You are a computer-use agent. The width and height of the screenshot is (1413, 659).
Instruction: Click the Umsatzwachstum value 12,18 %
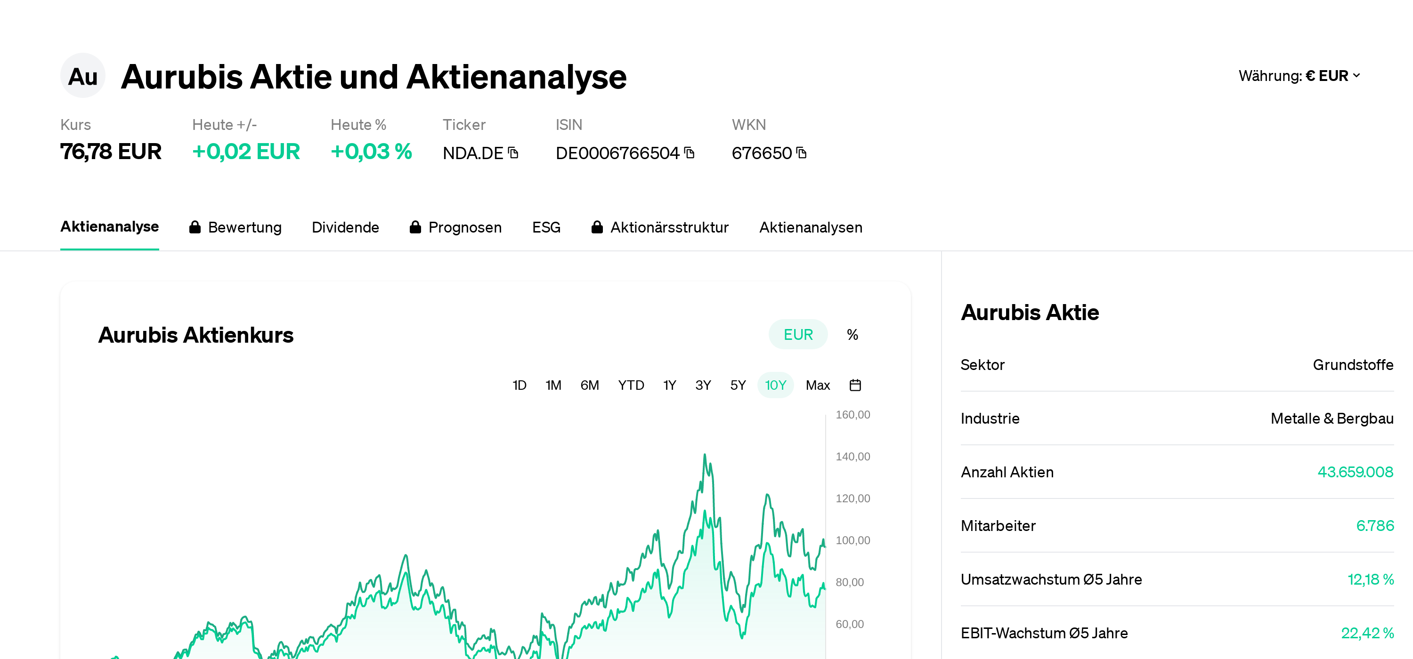tap(1370, 579)
